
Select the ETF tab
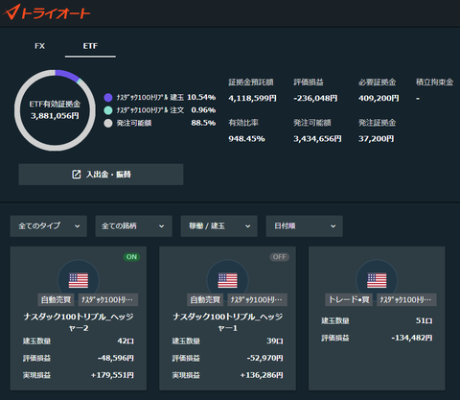[x=90, y=46]
